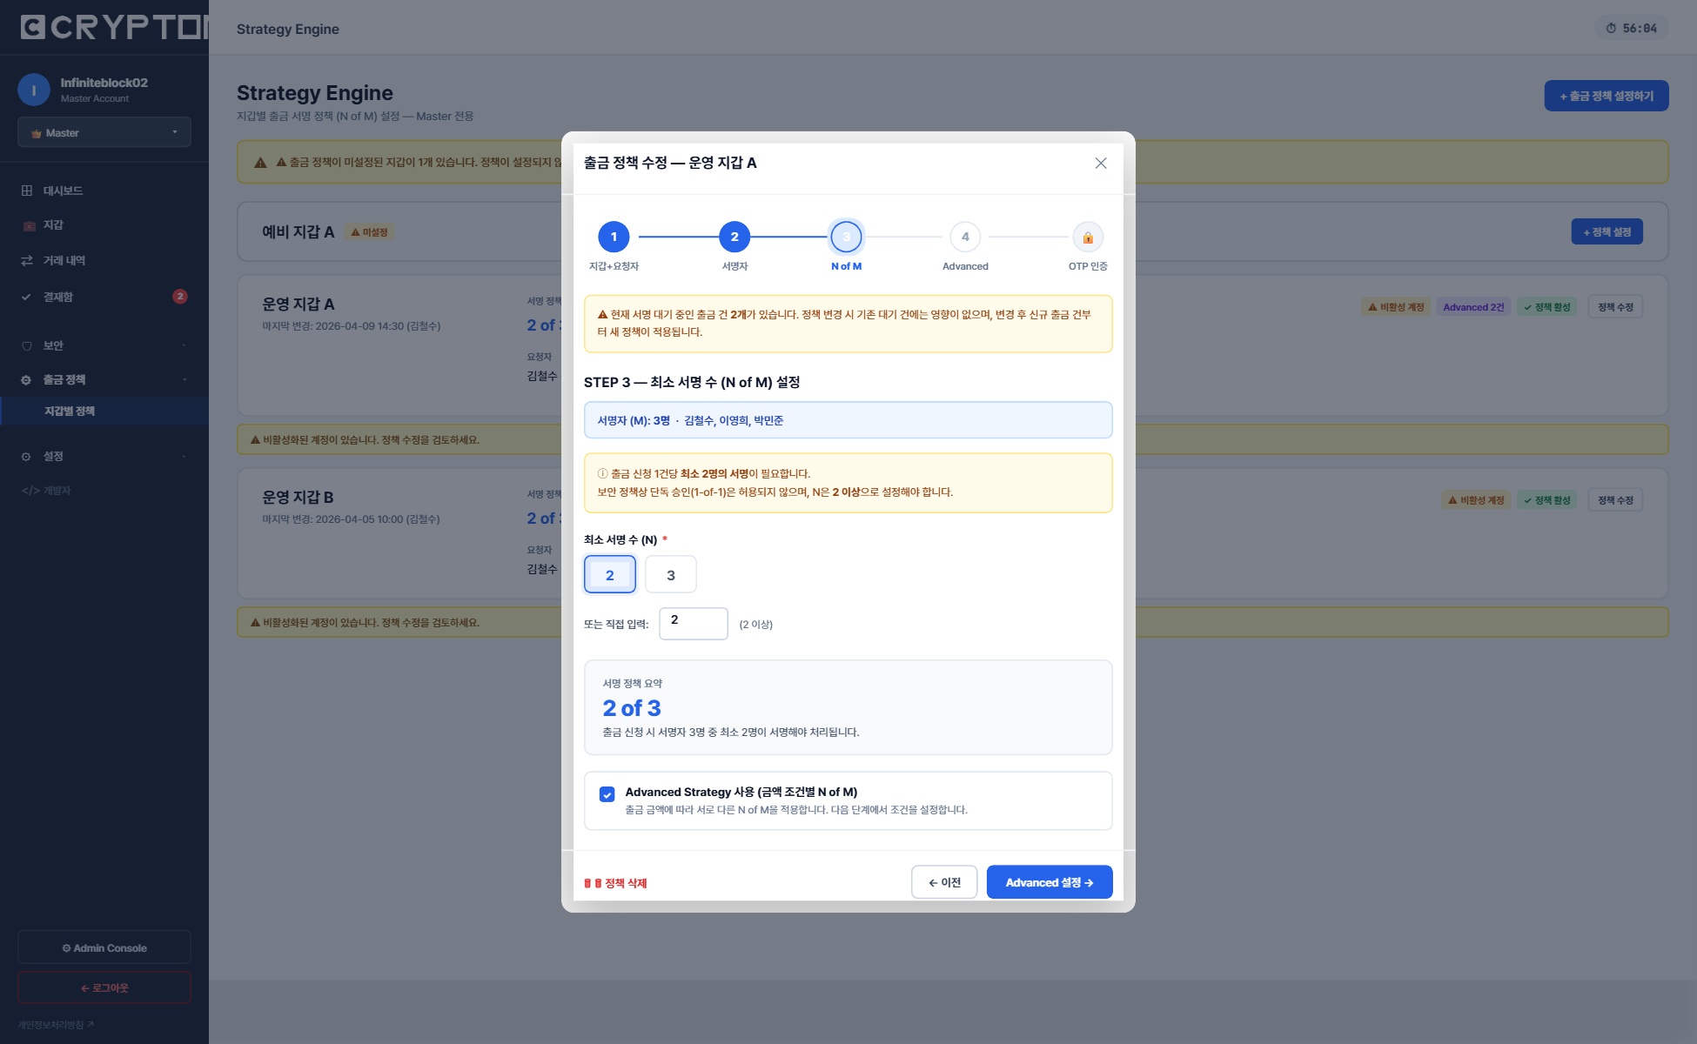Click the 출금 정책 gear icon
1697x1044 pixels.
point(26,379)
